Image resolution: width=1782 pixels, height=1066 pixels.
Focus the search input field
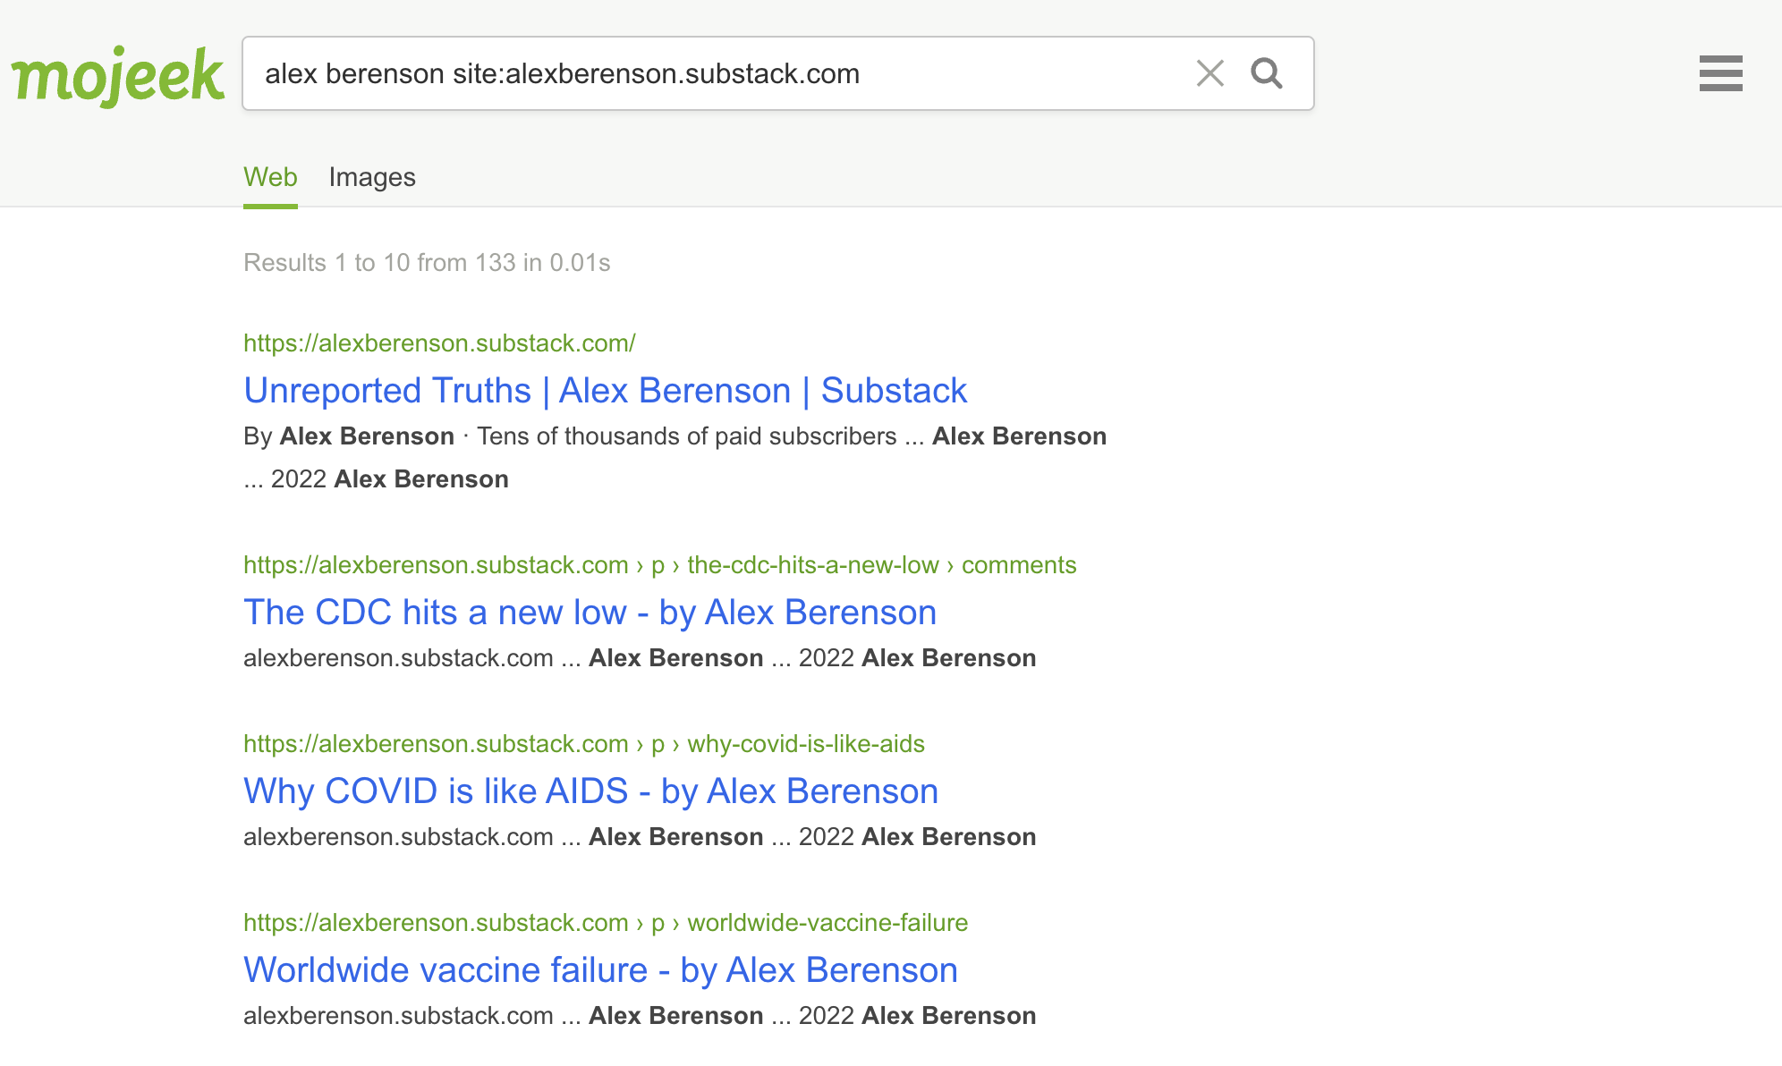coord(716,73)
